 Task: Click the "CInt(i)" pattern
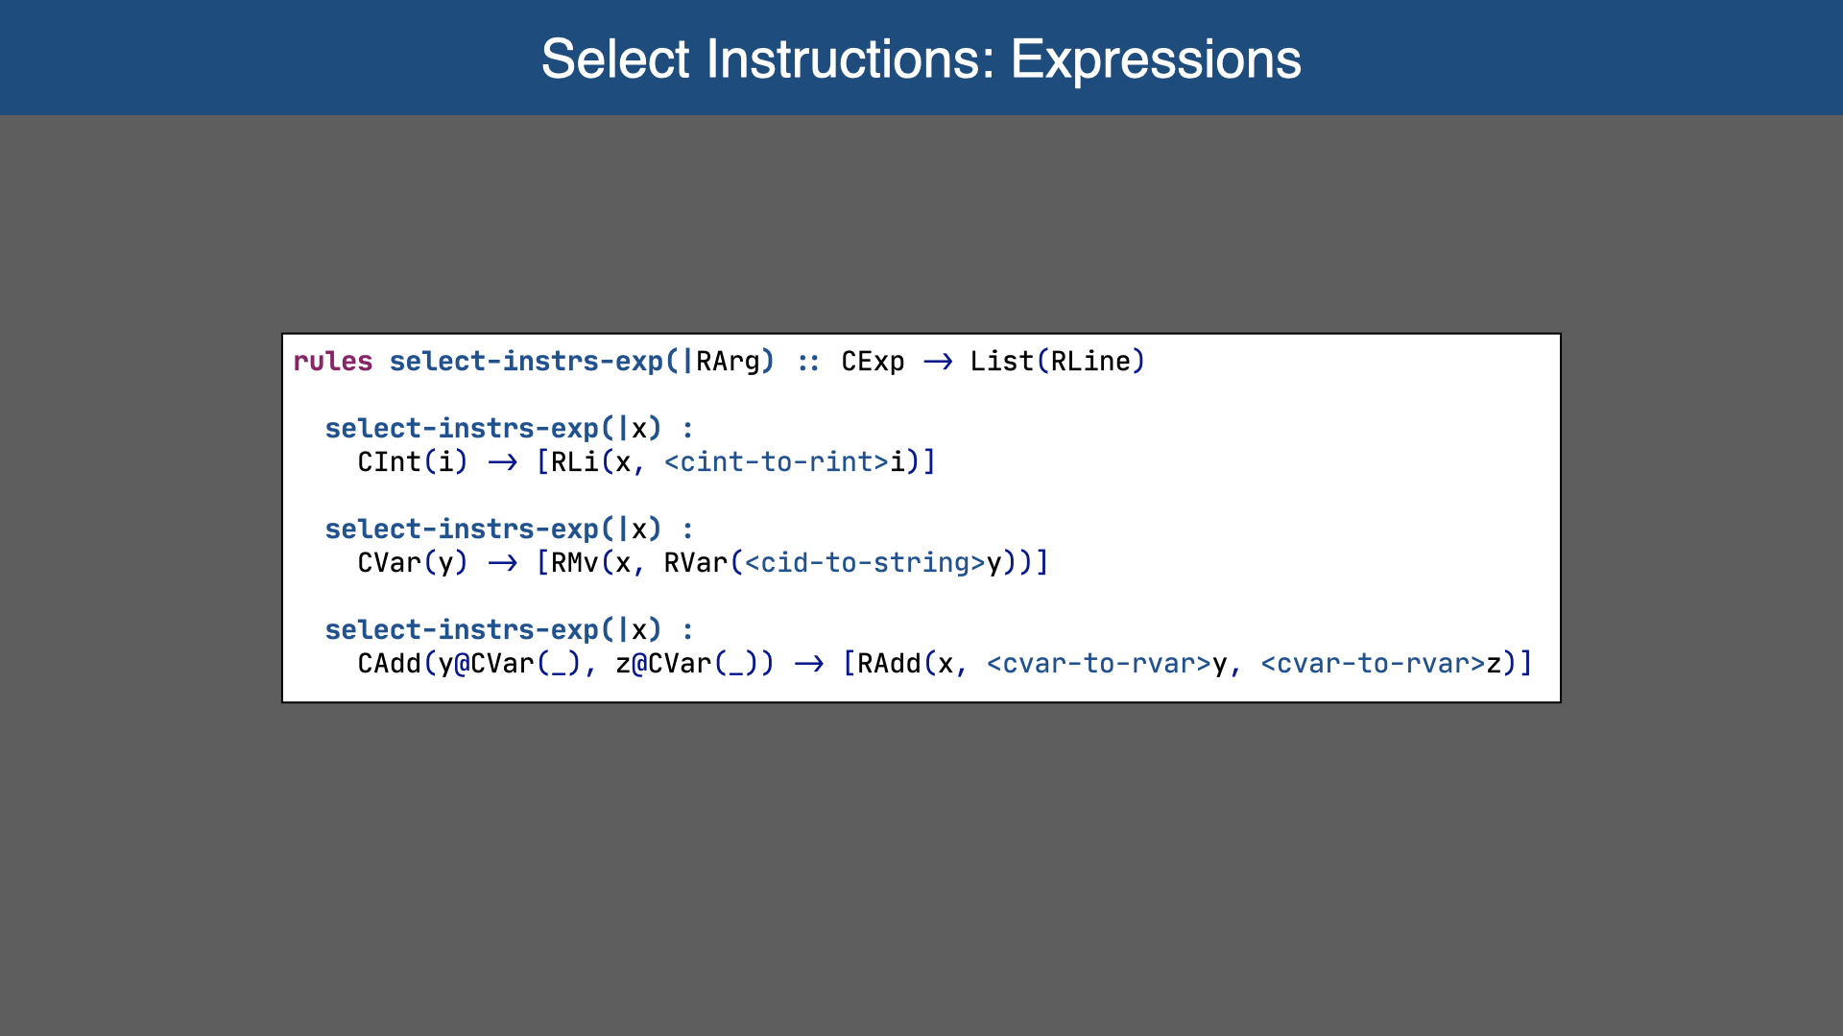[x=413, y=462]
